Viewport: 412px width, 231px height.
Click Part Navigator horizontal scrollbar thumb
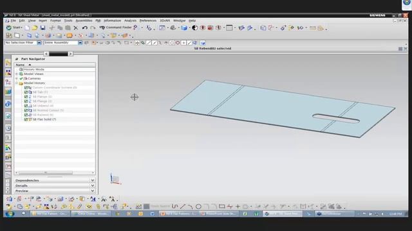(x=46, y=173)
